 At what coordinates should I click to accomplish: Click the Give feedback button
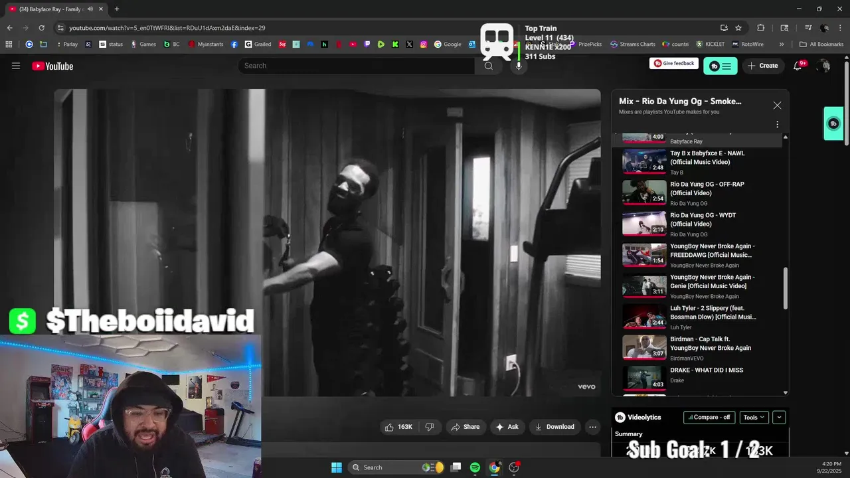point(674,64)
